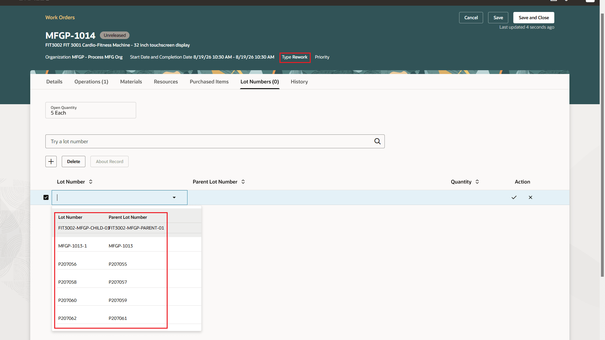Open the Purchased Items tab
The height and width of the screenshot is (340, 605).
point(209,82)
